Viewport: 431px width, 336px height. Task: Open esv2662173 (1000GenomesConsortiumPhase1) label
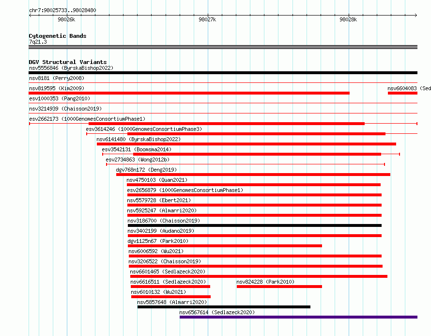87,119
